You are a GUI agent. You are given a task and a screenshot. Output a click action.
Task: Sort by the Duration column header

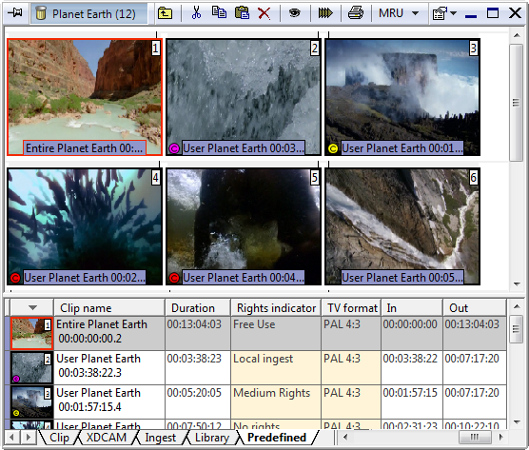(198, 307)
